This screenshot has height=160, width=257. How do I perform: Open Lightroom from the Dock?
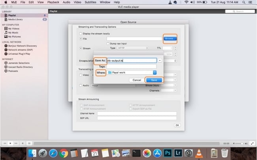(178, 153)
